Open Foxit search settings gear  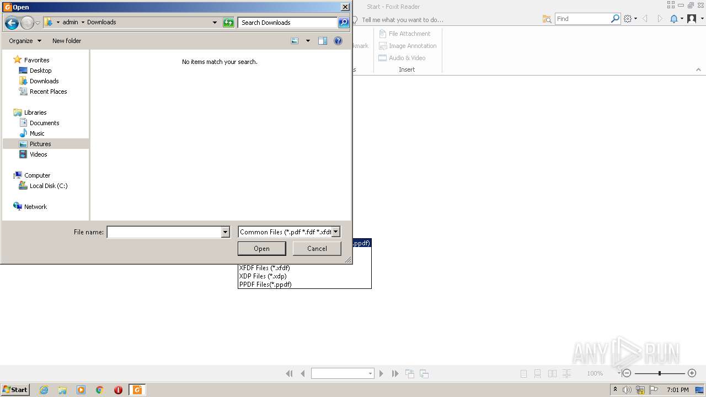(x=628, y=19)
